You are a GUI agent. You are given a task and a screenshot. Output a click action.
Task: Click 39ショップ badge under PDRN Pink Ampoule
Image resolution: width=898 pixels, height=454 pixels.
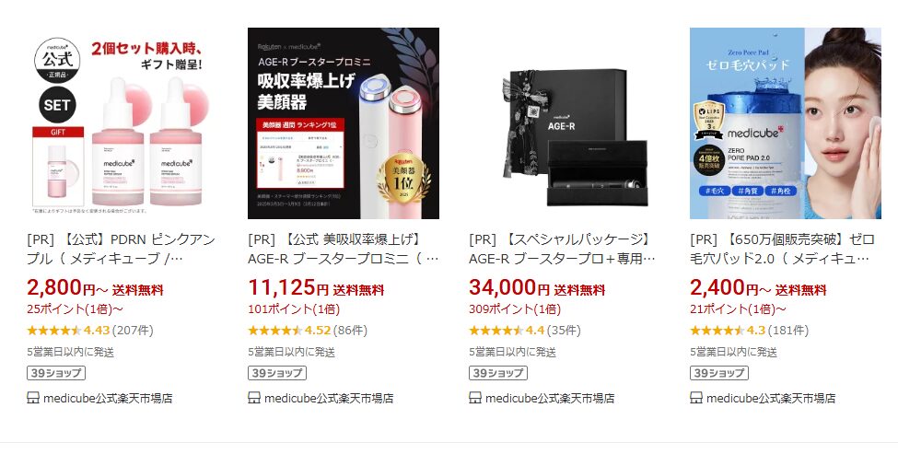click(56, 373)
